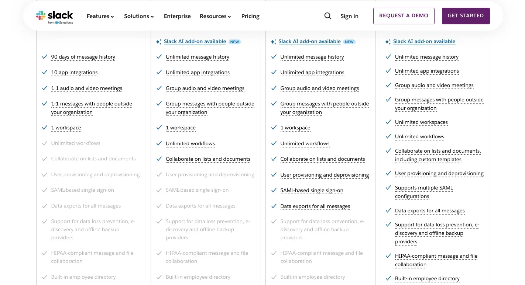Viewport: 525px width, 285px height.
Task: Click the first NEW badge beside Slack AI add-on
Action: pyautogui.click(x=234, y=42)
